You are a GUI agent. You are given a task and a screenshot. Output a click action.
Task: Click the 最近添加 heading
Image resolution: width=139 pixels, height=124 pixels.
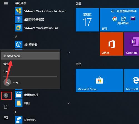(x=21, y=3)
